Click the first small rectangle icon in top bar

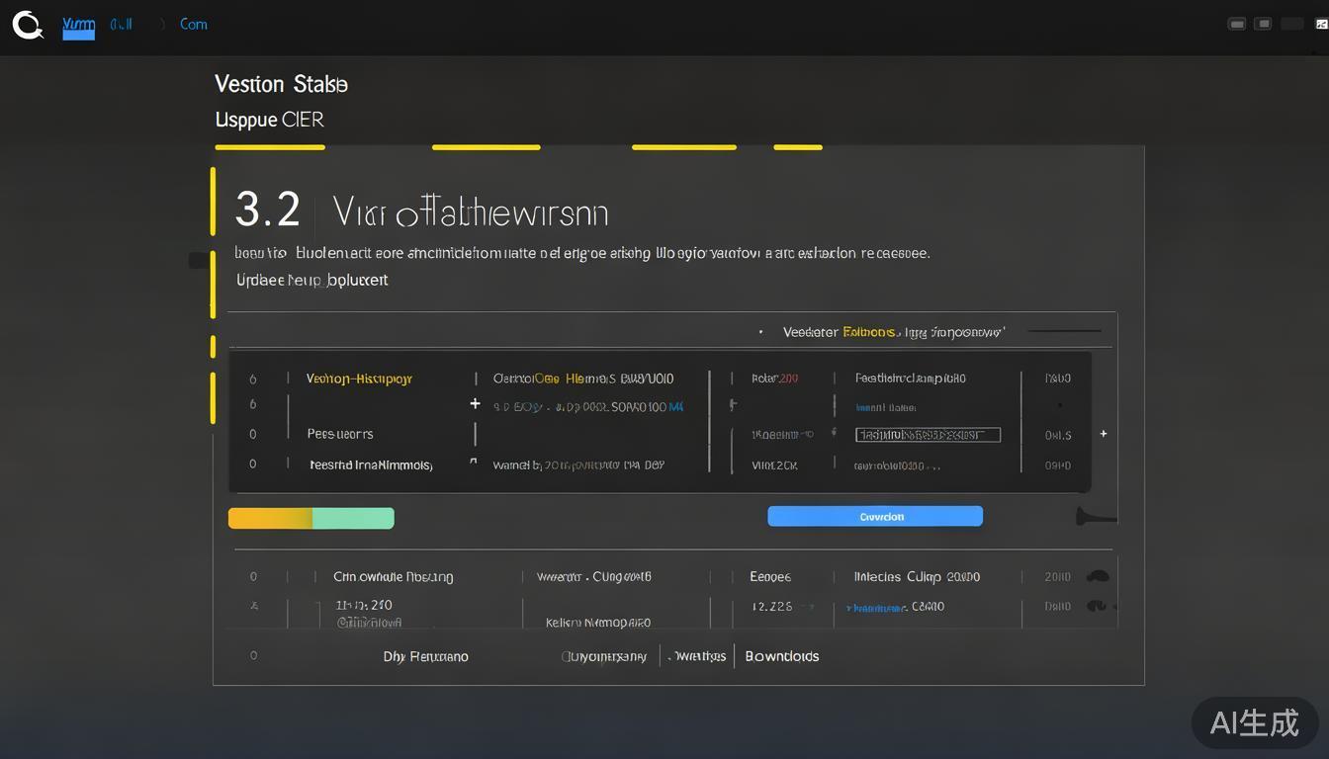pos(1236,24)
